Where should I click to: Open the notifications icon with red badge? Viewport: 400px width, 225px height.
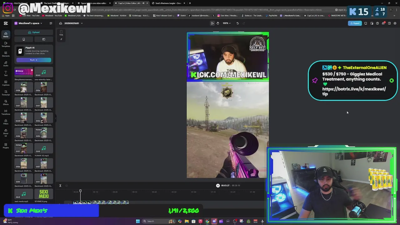tap(383, 23)
